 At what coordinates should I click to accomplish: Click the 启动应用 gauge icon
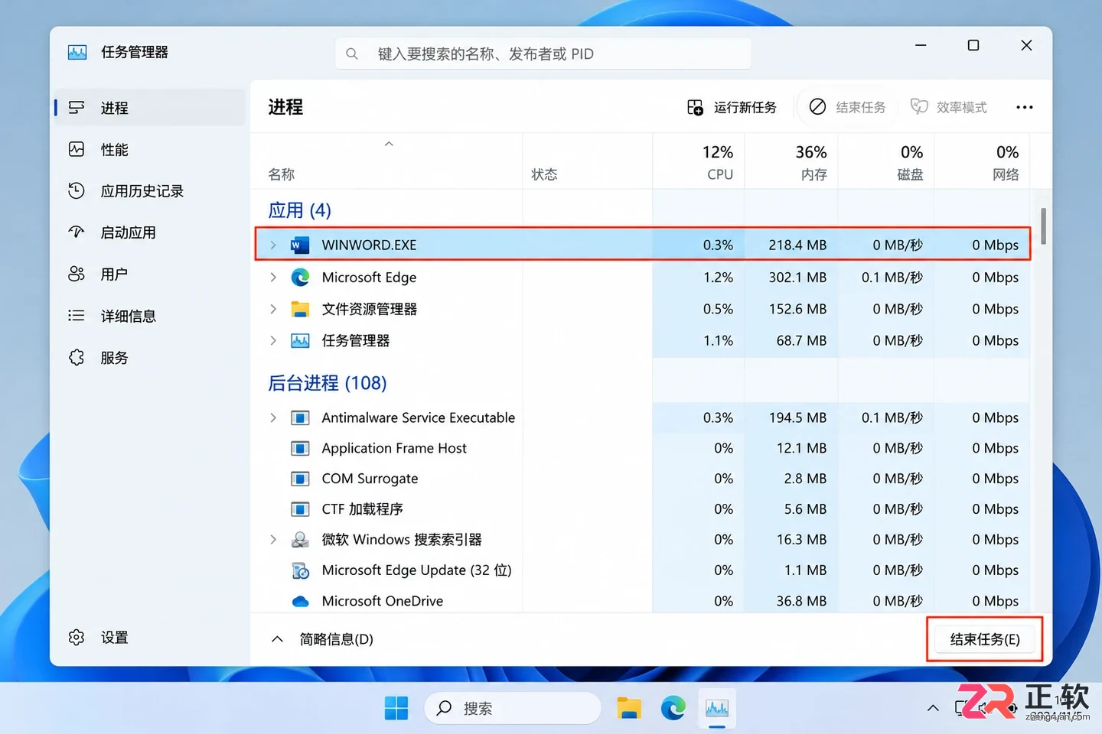(77, 232)
